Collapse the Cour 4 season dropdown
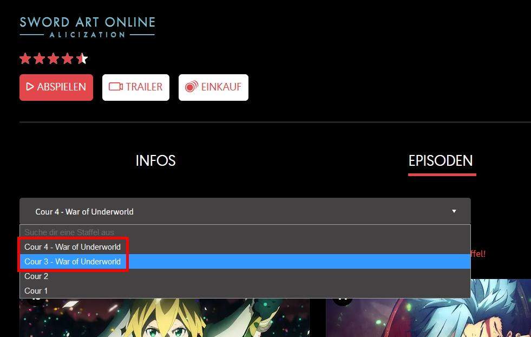Screen dimensions: 531x337 [245, 211]
